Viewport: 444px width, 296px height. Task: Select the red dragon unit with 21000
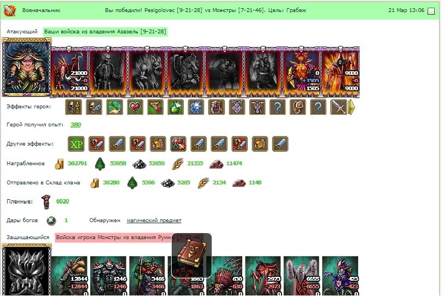70,71
